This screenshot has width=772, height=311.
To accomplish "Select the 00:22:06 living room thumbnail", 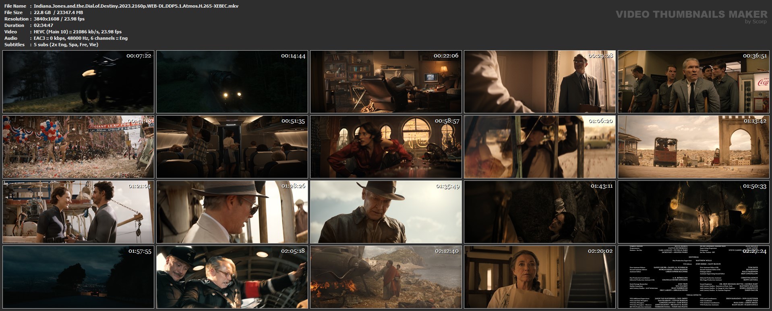I will tap(386, 82).
